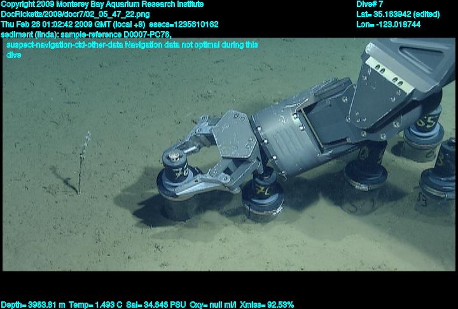
Task: Select the file path "DocRicketts/2009/docr7/02_05_47_22.png"
Action: tap(75, 15)
